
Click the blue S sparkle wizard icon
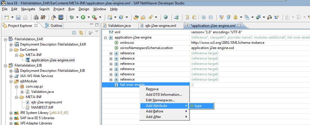(121, 18)
